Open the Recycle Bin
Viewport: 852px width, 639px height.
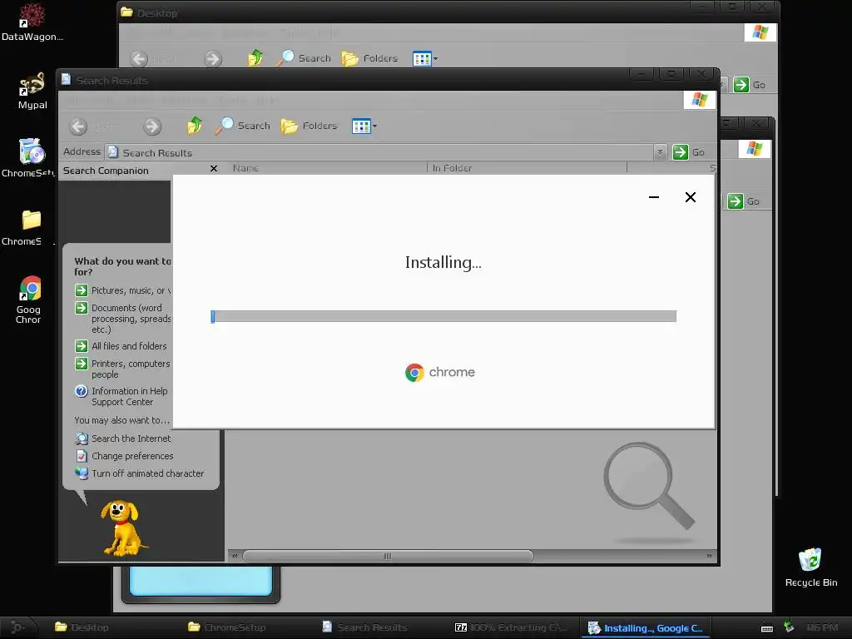(810, 567)
